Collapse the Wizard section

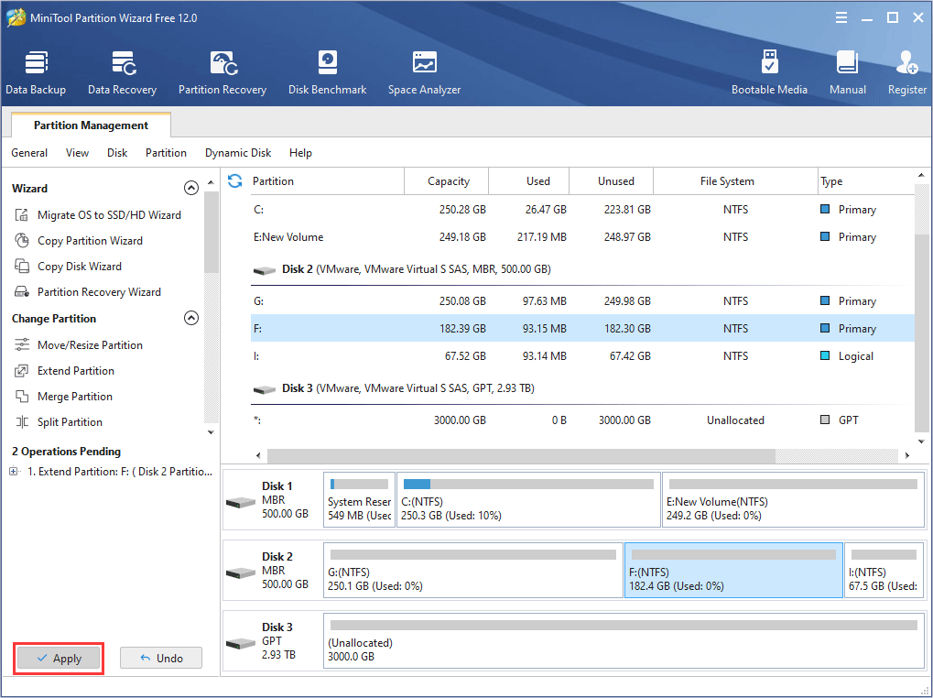click(x=191, y=188)
